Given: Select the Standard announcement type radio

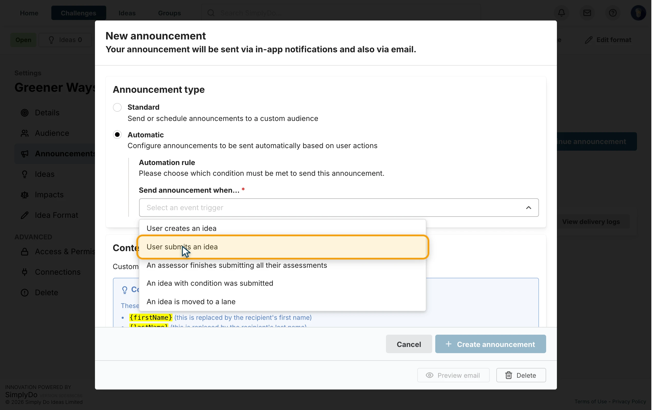Looking at the screenshot, I should (117, 107).
